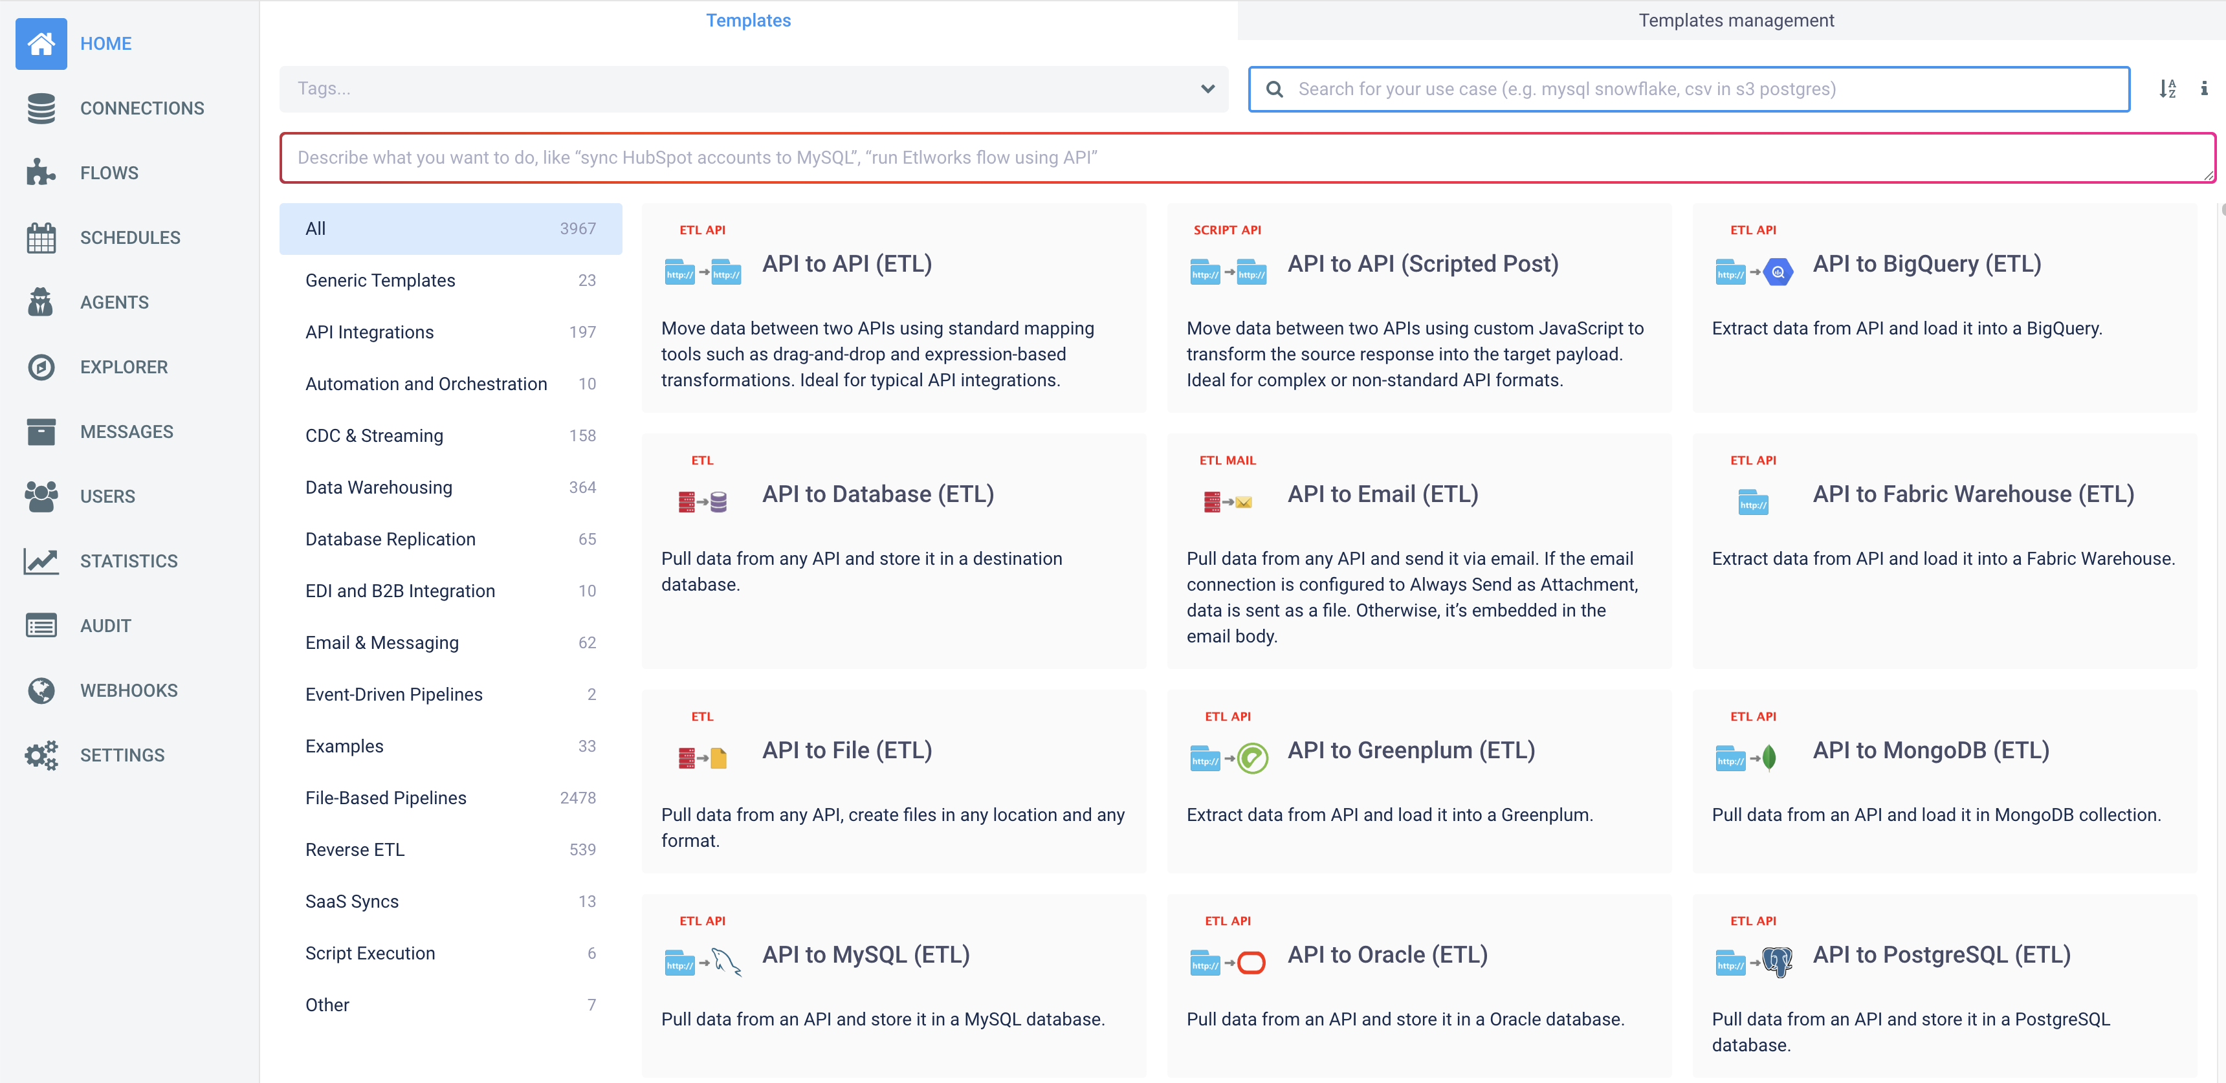Click the API to Fabric Warehouse icon
This screenshot has height=1083, width=2226.
coord(1752,502)
